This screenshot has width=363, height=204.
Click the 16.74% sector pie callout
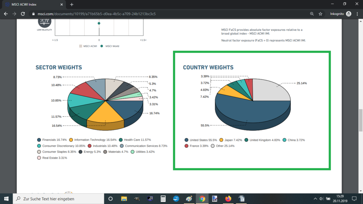pyautogui.click(x=155, y=113)
